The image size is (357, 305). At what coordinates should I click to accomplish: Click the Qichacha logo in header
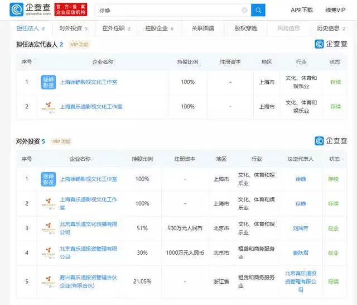30,9
